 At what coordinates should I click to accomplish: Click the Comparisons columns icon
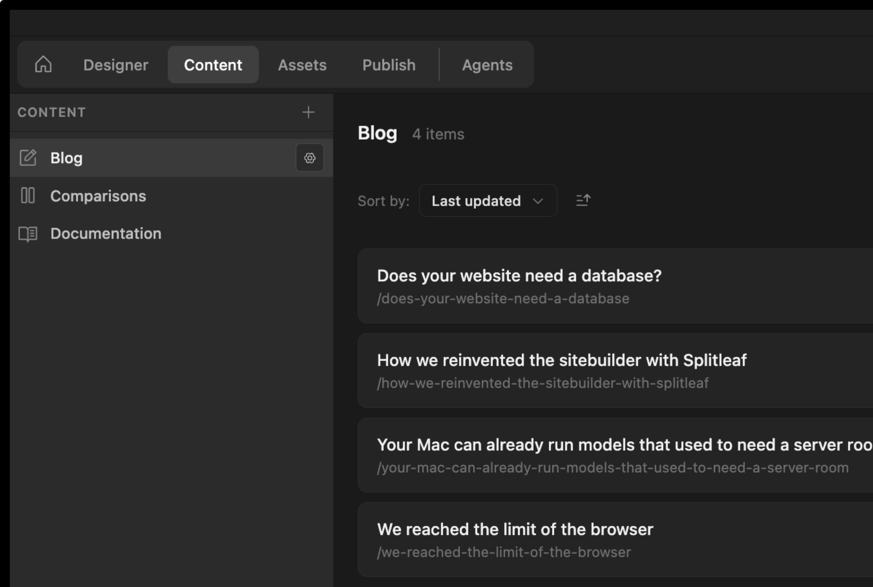tap(28, 196)
